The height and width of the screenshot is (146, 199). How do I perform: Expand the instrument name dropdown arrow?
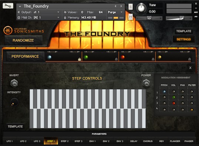coord(20,6)
